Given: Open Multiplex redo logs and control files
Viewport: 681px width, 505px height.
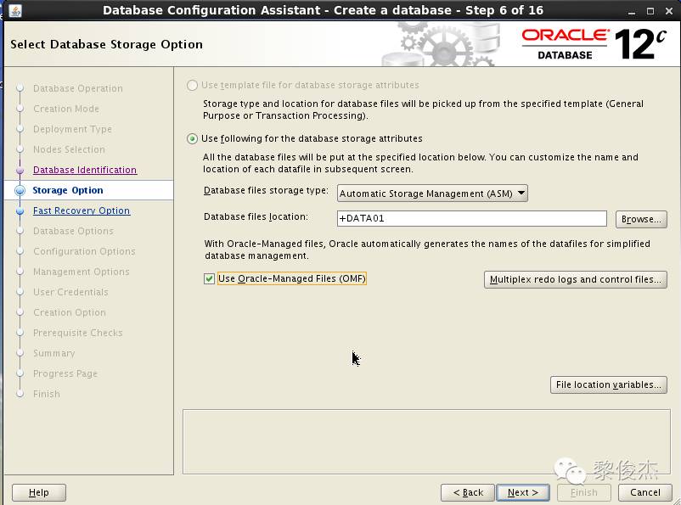Looking at the screenshot, I should (x=576, y=279).
